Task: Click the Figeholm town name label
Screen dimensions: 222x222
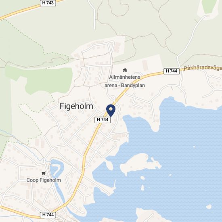Action: pos(76,106)
